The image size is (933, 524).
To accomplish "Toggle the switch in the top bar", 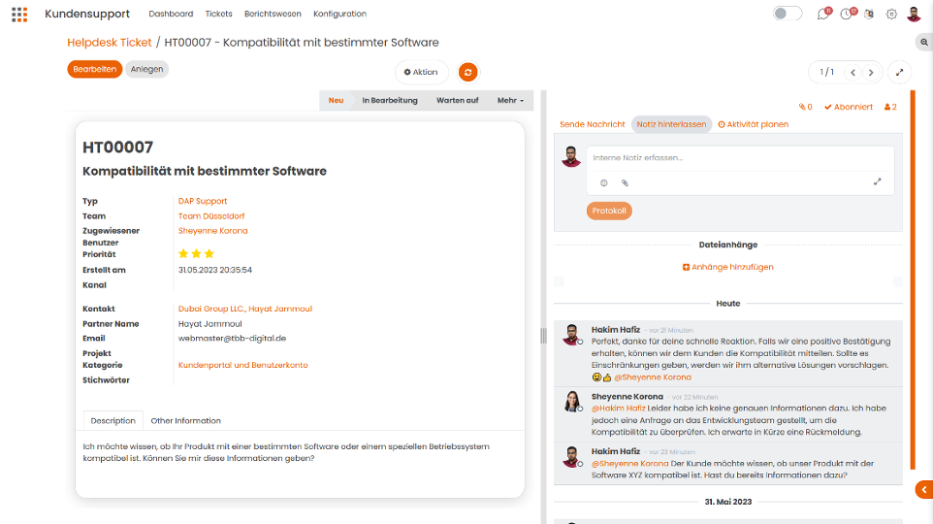I will [788, 14].
